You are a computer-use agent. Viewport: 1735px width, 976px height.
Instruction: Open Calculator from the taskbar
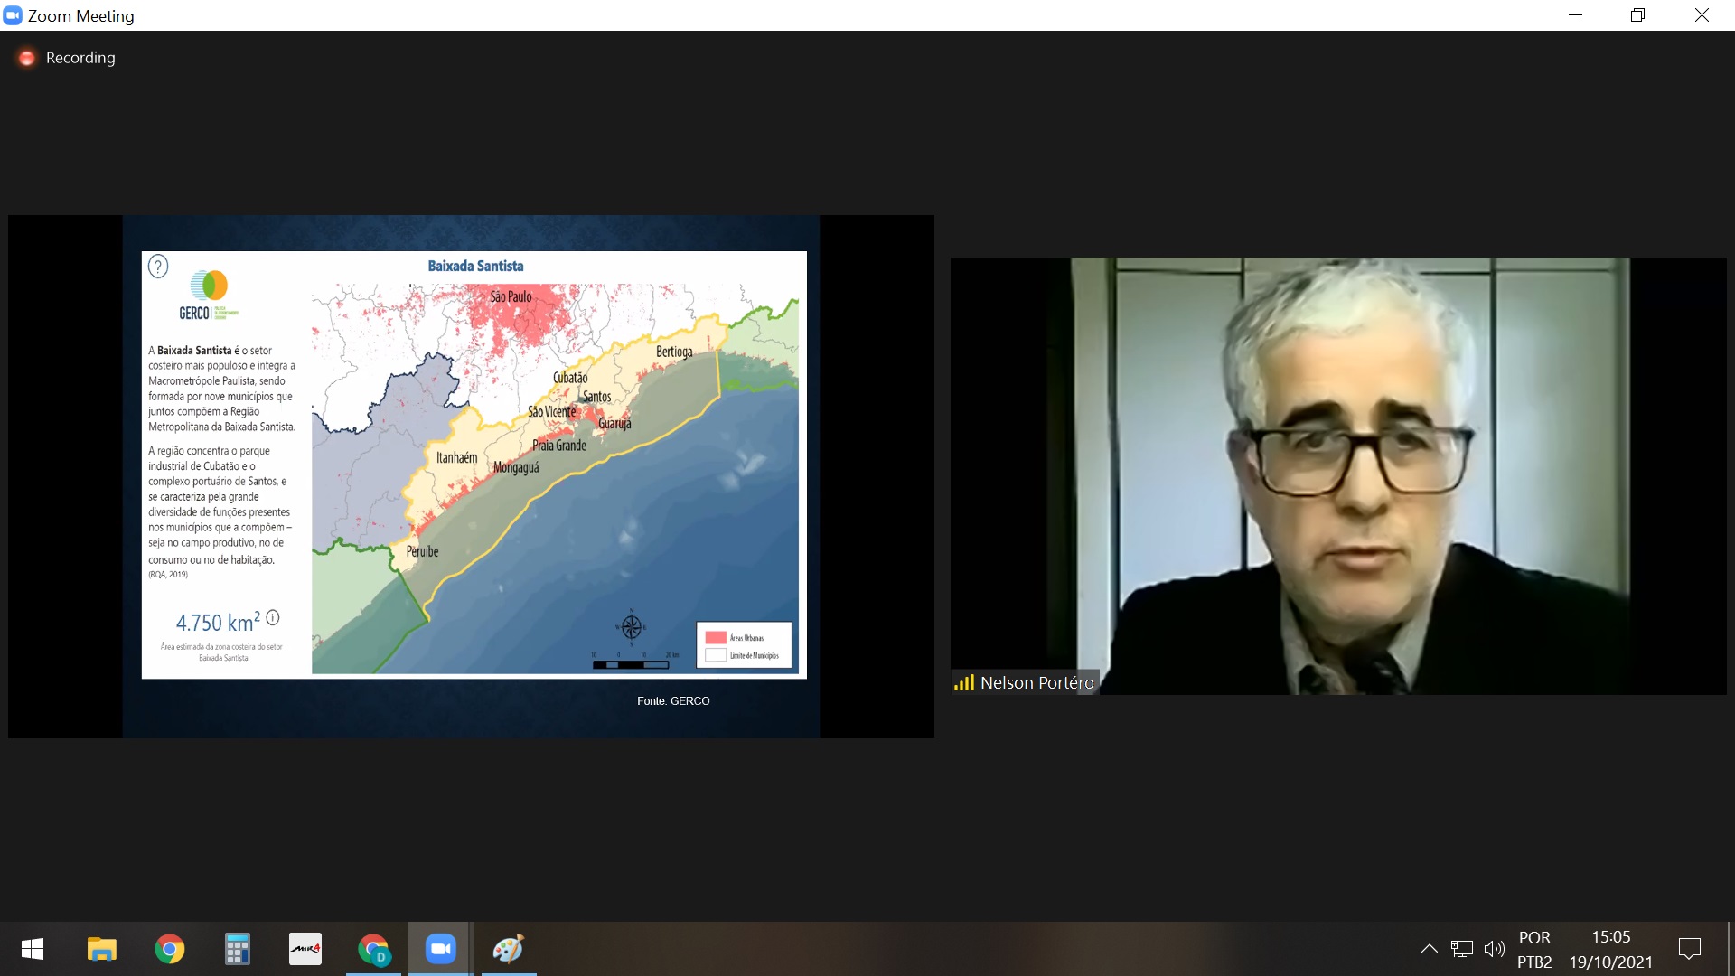pyautogui.click(x=237, y=949)
